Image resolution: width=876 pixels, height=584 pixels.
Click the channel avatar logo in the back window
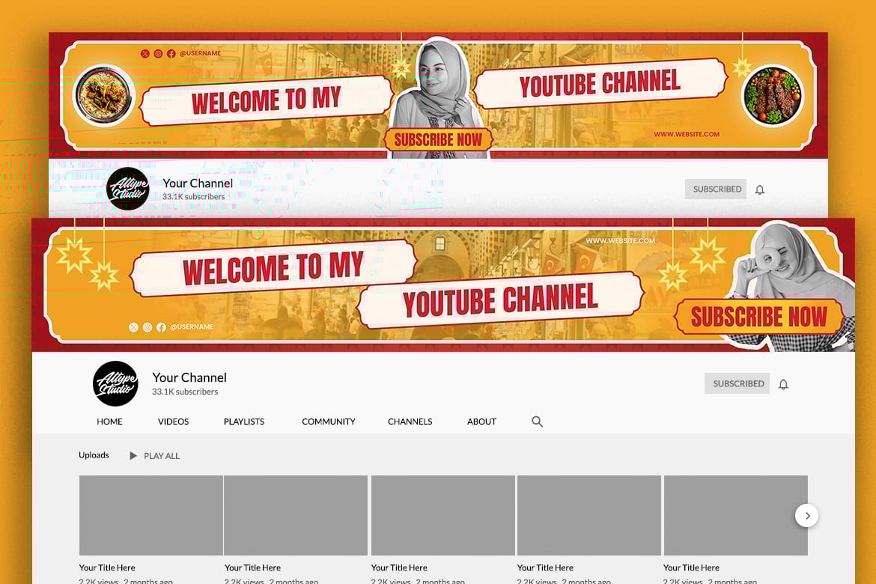click(128, 189)
